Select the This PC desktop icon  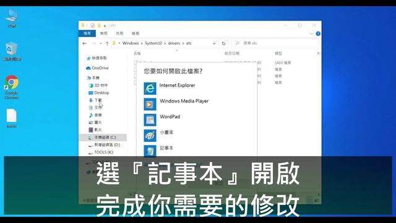tap(12, 18)
